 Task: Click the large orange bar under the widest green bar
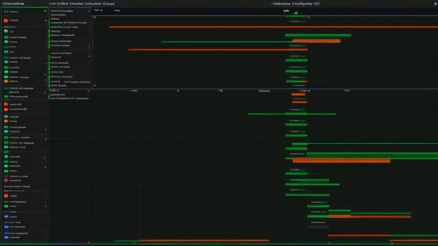coord(341,160)
